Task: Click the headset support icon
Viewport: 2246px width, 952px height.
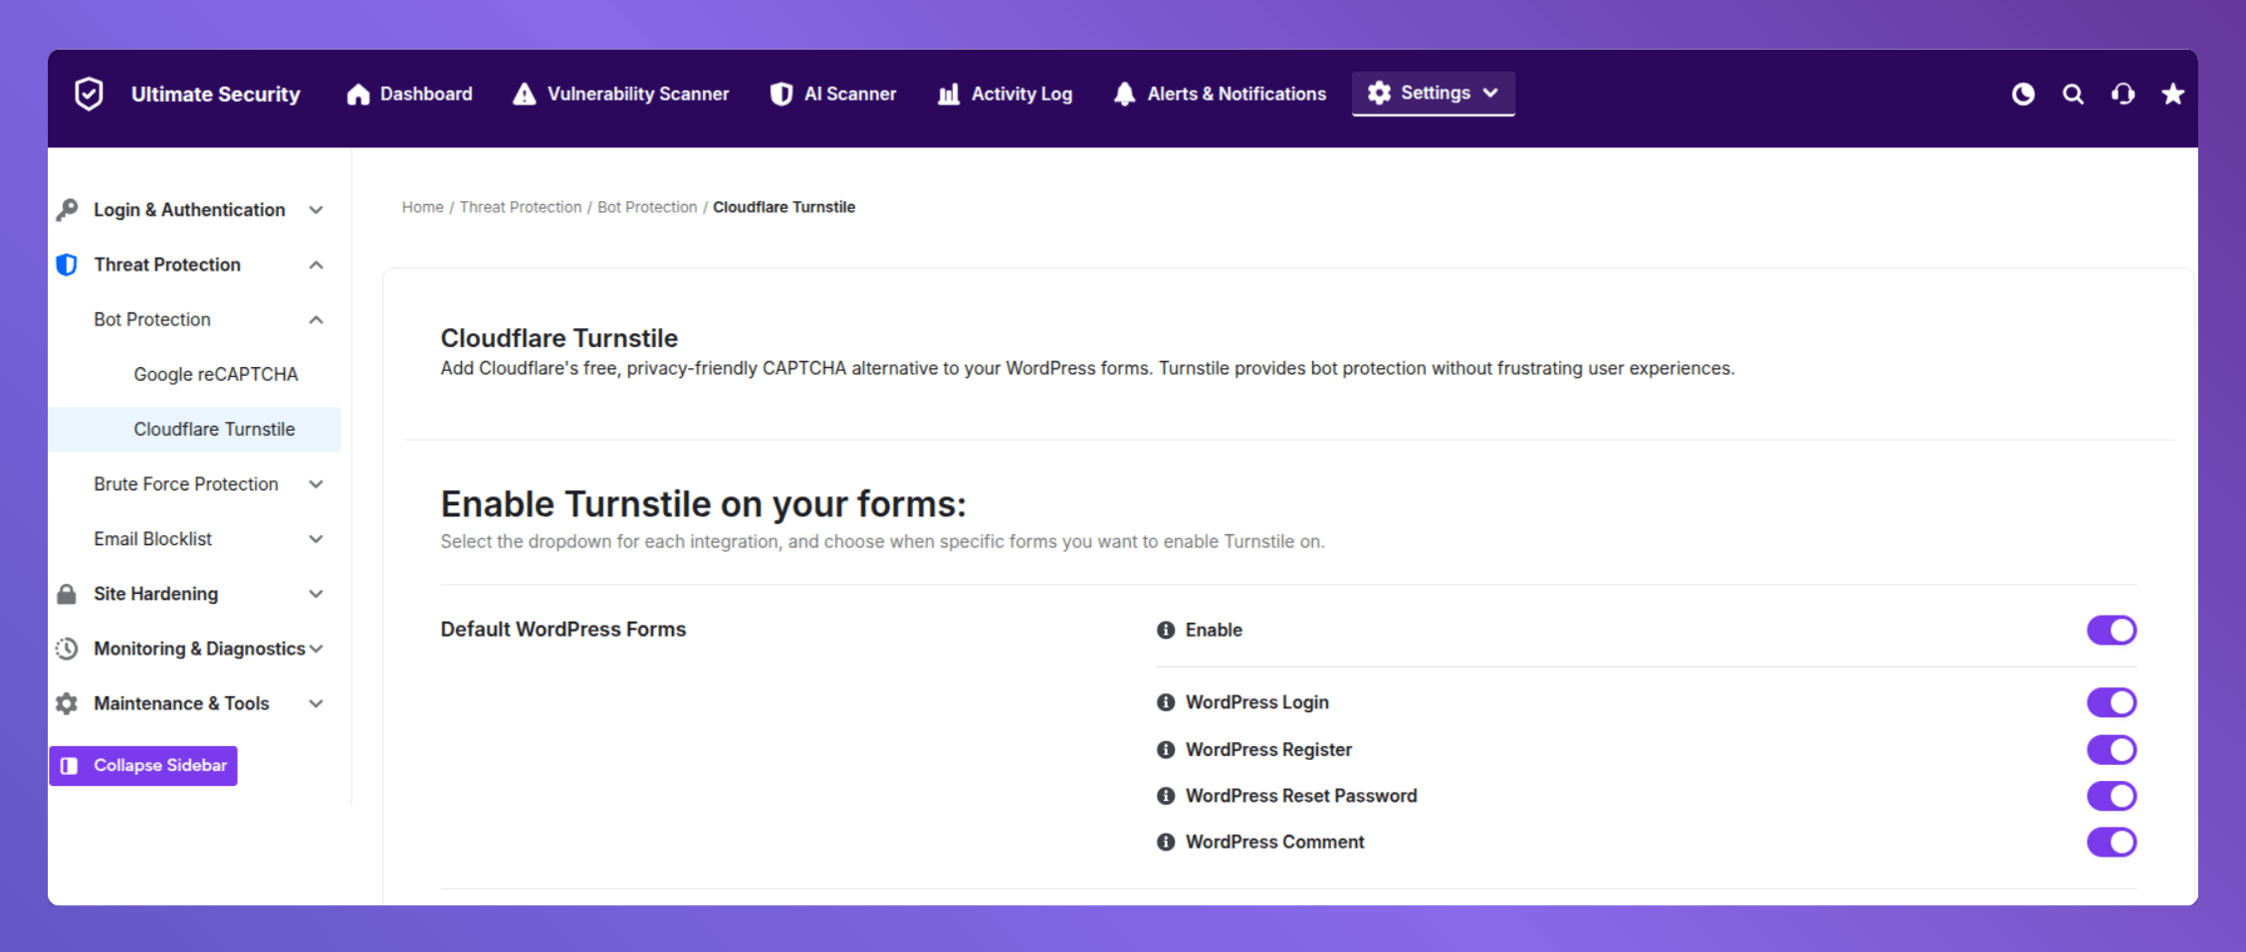Action: pyautogui.click(x=2124, y=95)
